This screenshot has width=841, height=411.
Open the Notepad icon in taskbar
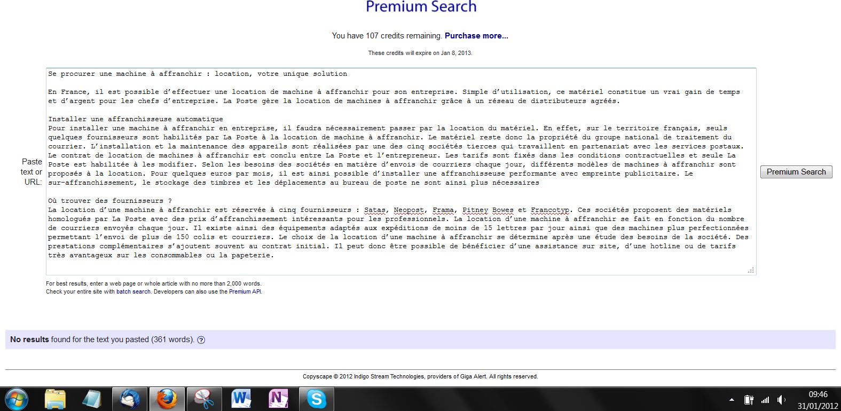tap(92, 399)
